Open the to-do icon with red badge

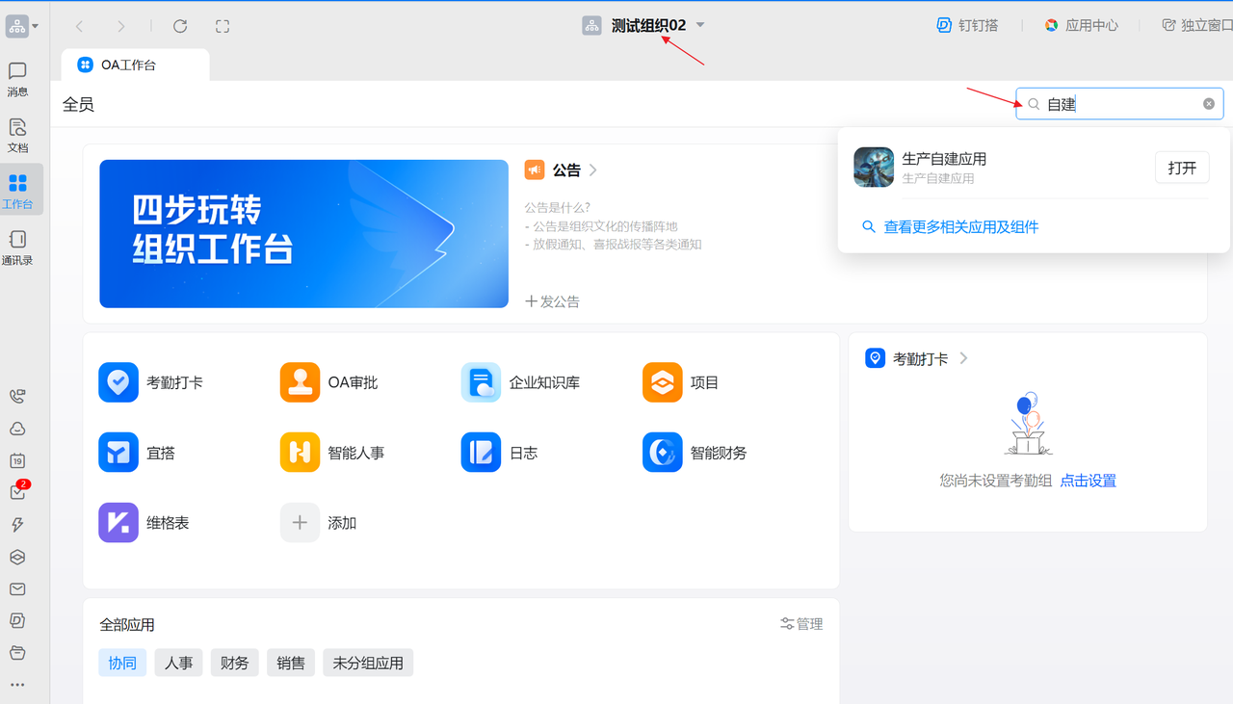[x=17, y=492]
